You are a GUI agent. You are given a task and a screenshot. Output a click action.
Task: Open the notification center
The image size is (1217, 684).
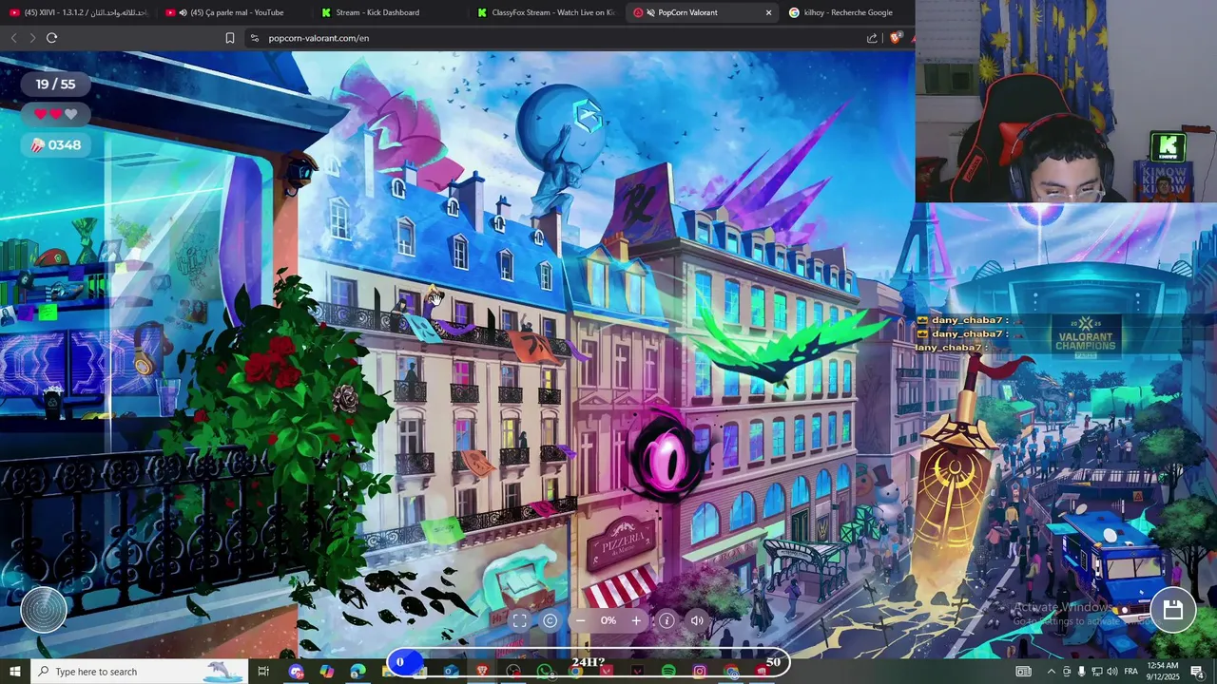(x=1197, y=672)
